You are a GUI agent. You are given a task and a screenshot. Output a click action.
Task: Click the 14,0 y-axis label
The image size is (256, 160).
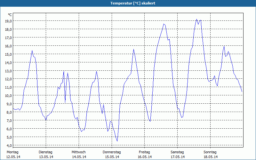click(x=8, y=63)
